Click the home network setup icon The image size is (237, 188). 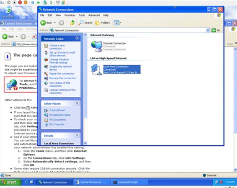(x=46, y=53)
